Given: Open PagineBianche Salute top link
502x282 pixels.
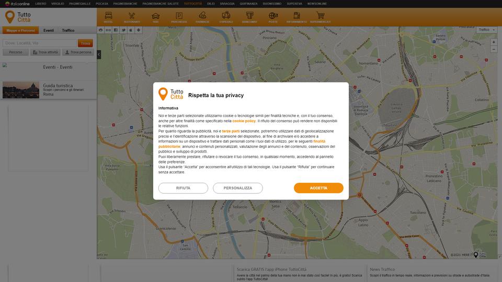Looking at the screenshot, I should click(161, 4).
